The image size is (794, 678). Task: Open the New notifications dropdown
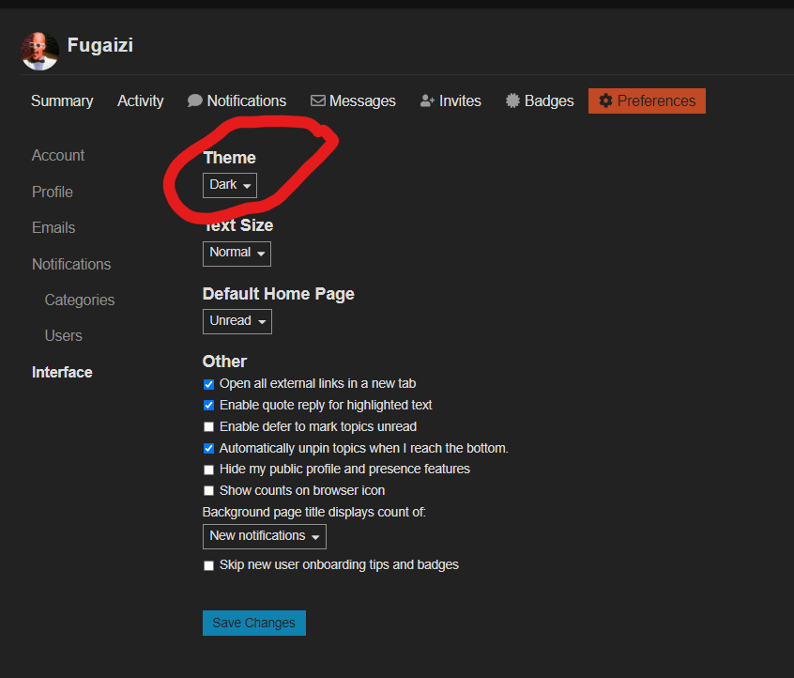click(265, 536)
